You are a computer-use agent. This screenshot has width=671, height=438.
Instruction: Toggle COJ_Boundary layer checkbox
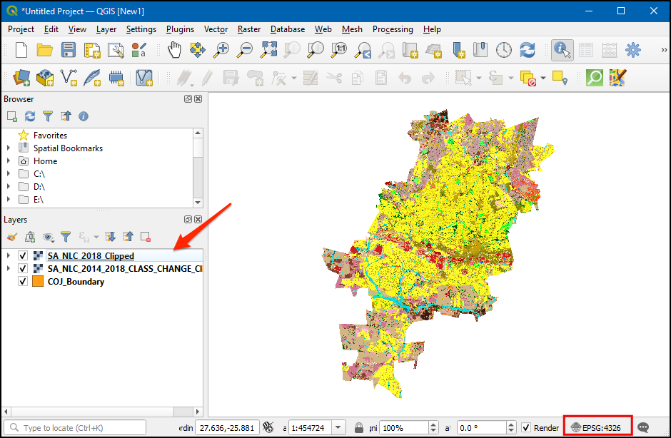click(x=23, y=282)
